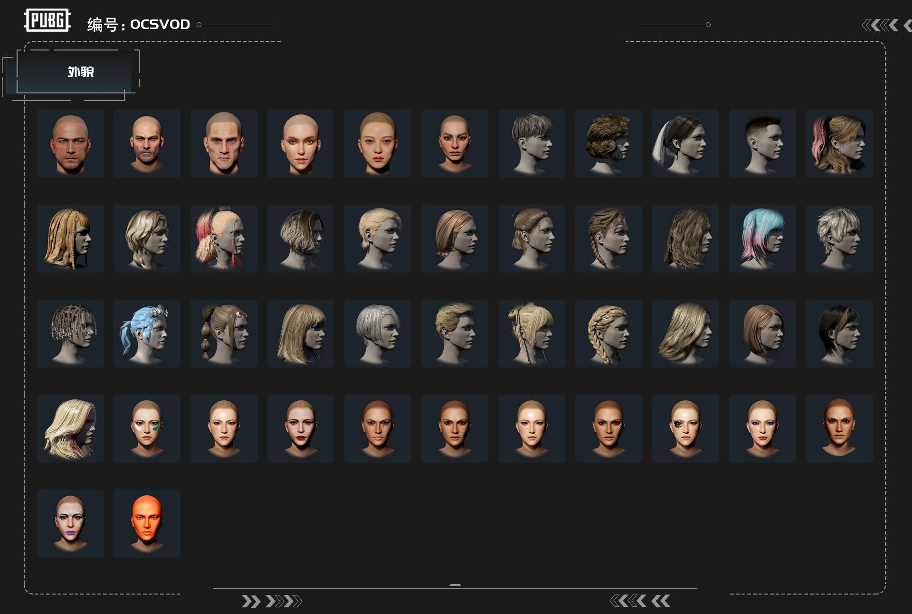Pick the pink and peach bun hairstyle

(224, 238)
